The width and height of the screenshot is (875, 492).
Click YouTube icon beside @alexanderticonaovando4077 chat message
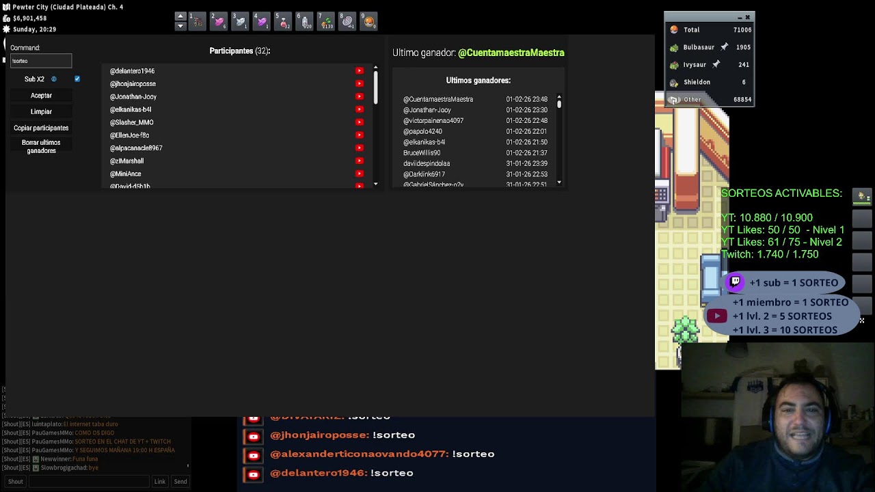pos(254,454)
